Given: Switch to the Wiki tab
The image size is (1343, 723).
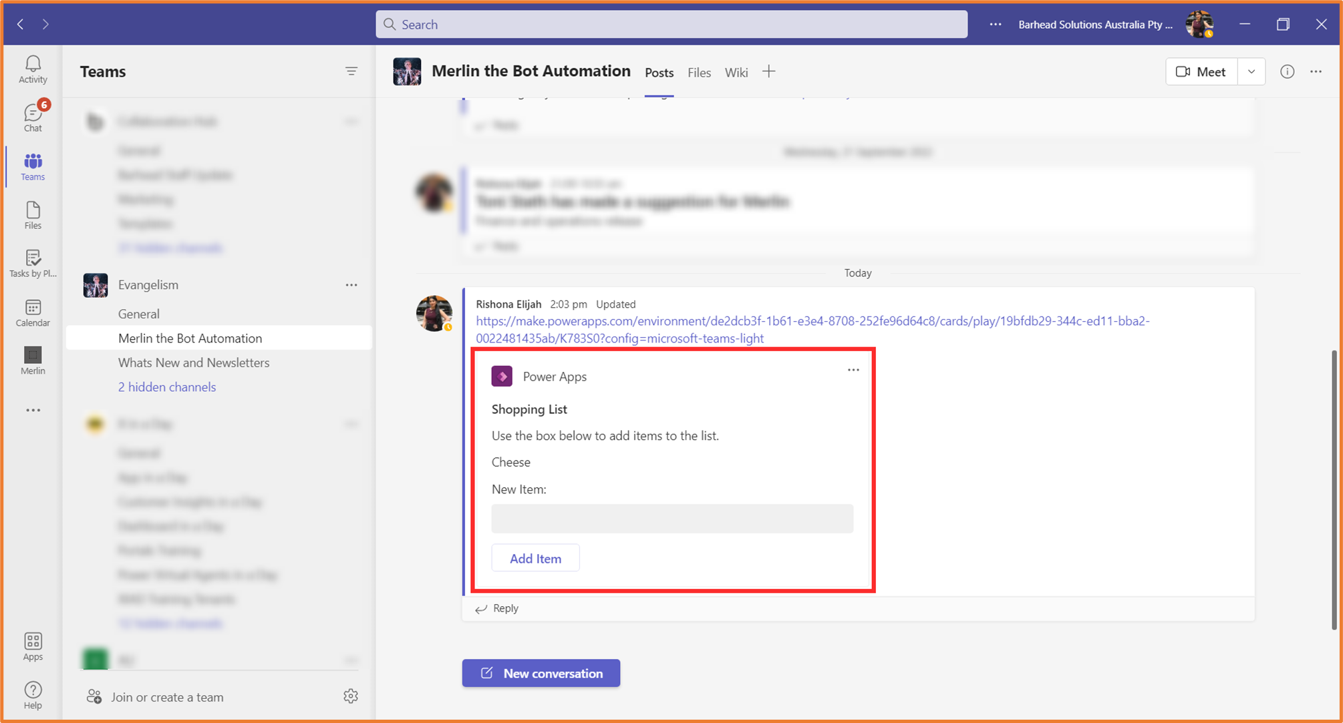Looking at the screenshot, I should 736,72.
